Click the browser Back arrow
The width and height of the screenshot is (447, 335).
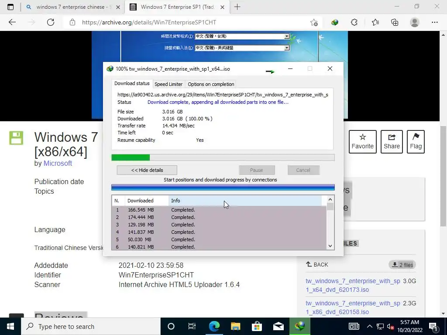click(x=12, y=22)
